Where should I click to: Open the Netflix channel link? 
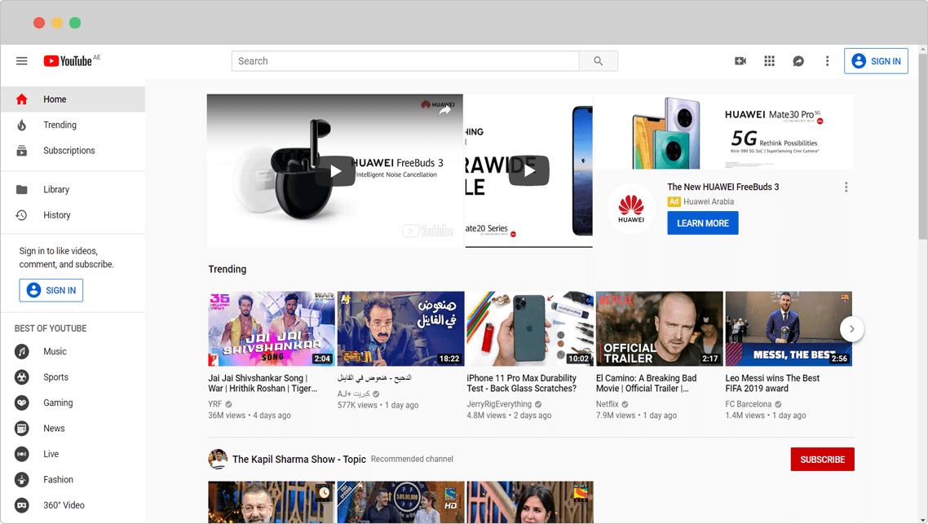[608, 404]
